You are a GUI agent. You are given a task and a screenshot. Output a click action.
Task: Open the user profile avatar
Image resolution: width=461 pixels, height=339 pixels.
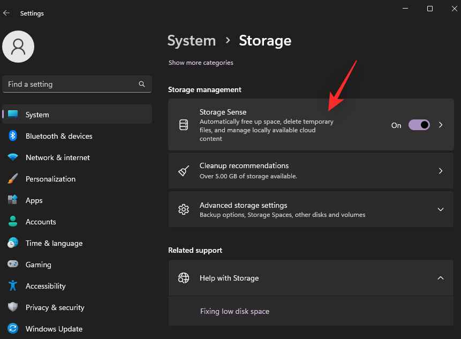point(18,47)
